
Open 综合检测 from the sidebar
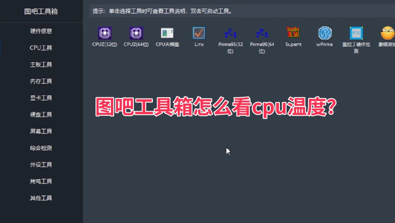(41, 148)
